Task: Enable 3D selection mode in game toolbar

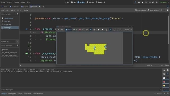Action: pos(81,30)
